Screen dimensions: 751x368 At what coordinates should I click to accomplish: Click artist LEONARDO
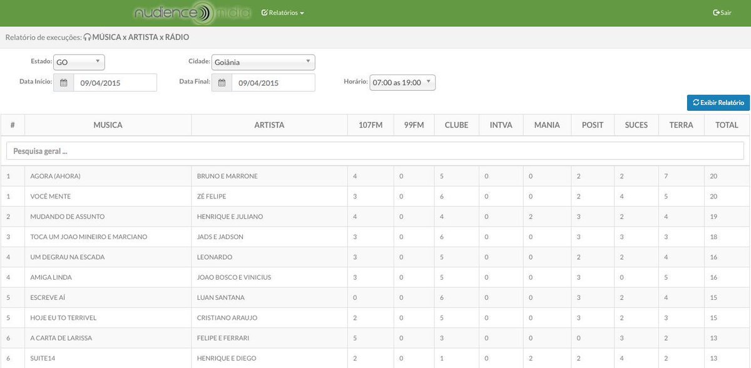coord(214,257)
